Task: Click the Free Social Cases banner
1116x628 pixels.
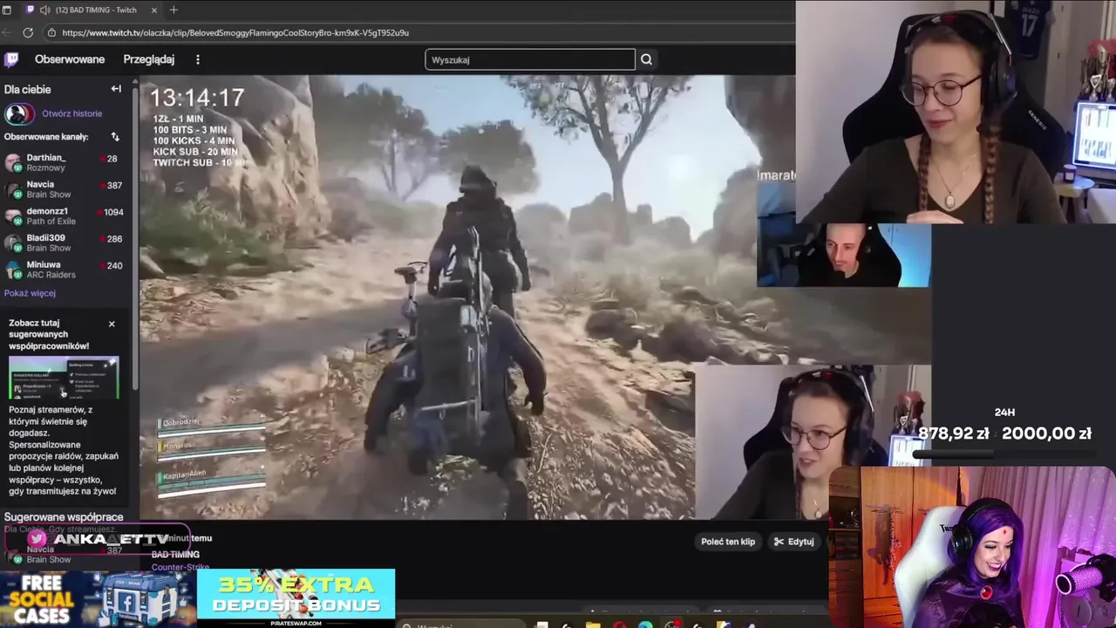Action: point(98,598)
